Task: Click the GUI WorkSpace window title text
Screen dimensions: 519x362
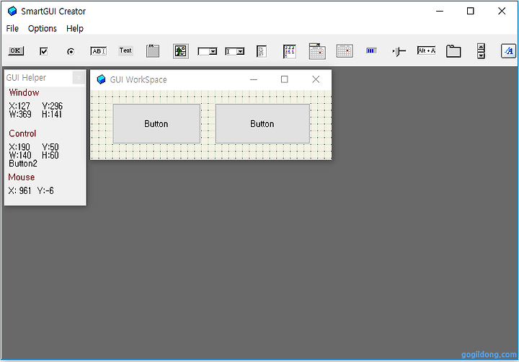Action: (138, 80)
